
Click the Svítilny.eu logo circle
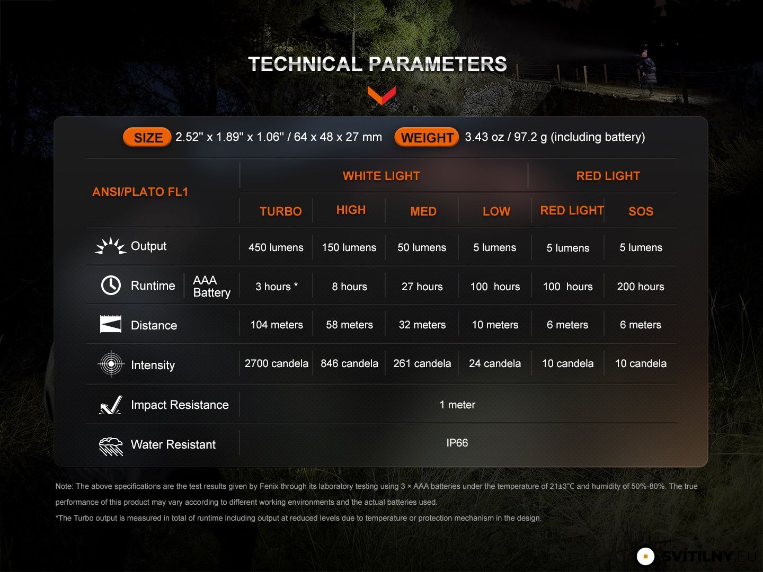tap(645, 556)
